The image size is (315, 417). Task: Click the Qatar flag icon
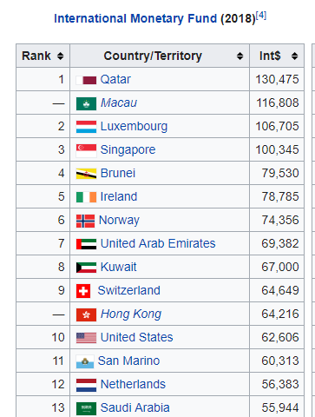click(86, 80)
